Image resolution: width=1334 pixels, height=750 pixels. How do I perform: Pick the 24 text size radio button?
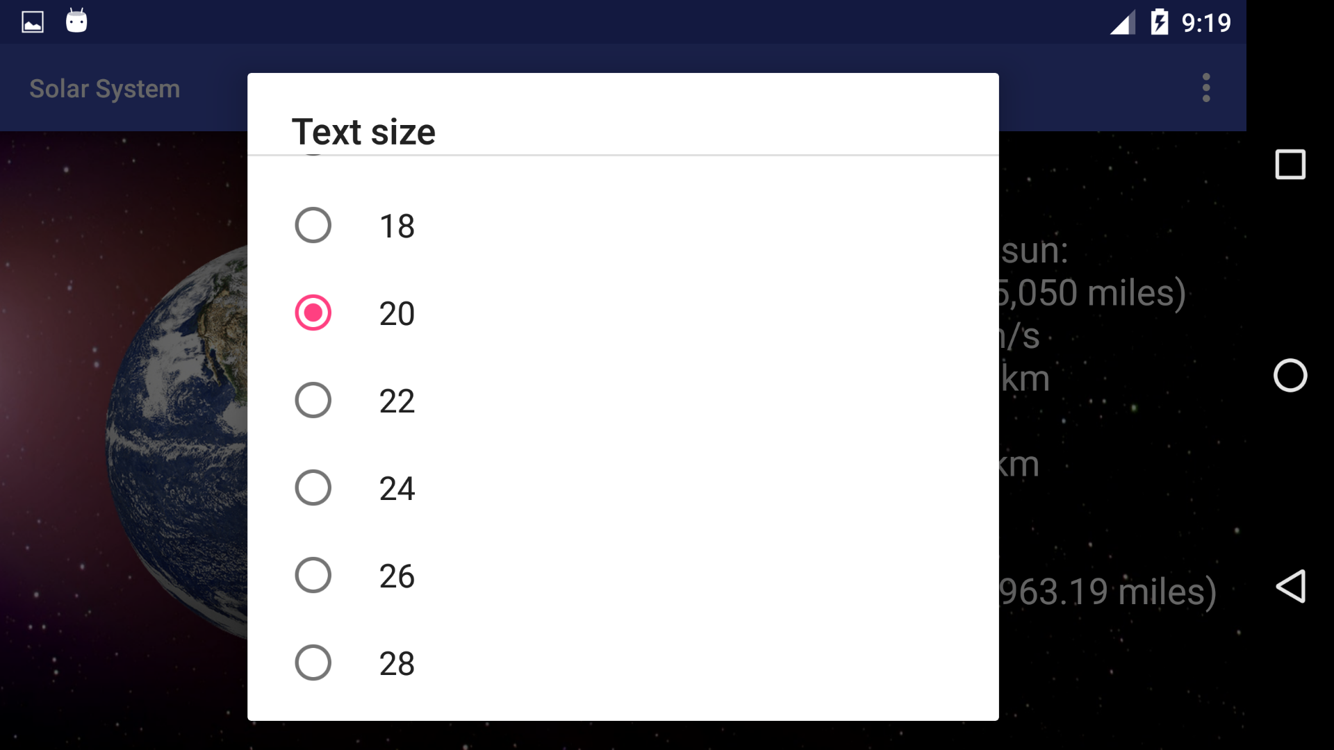pyautogui.click(x=313, y=488)
